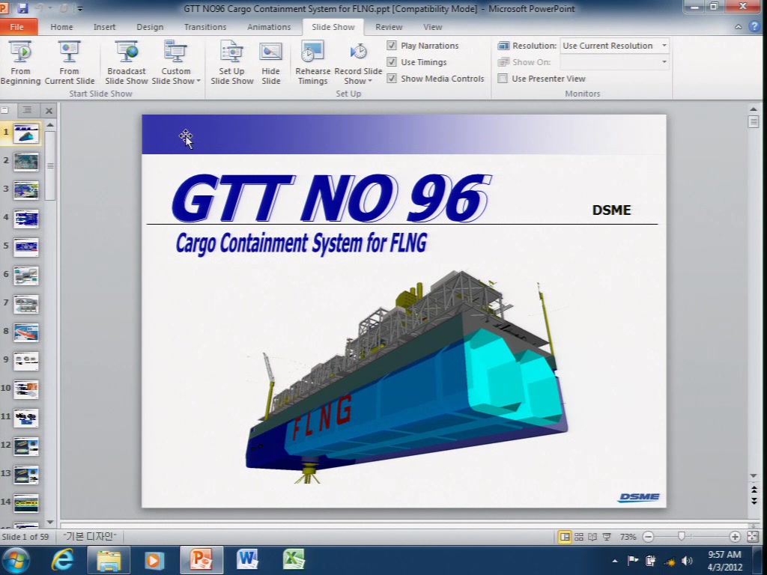Viewport: 767px width, 575px height.
Task: Open Word from taskbar
Action: 247,560
